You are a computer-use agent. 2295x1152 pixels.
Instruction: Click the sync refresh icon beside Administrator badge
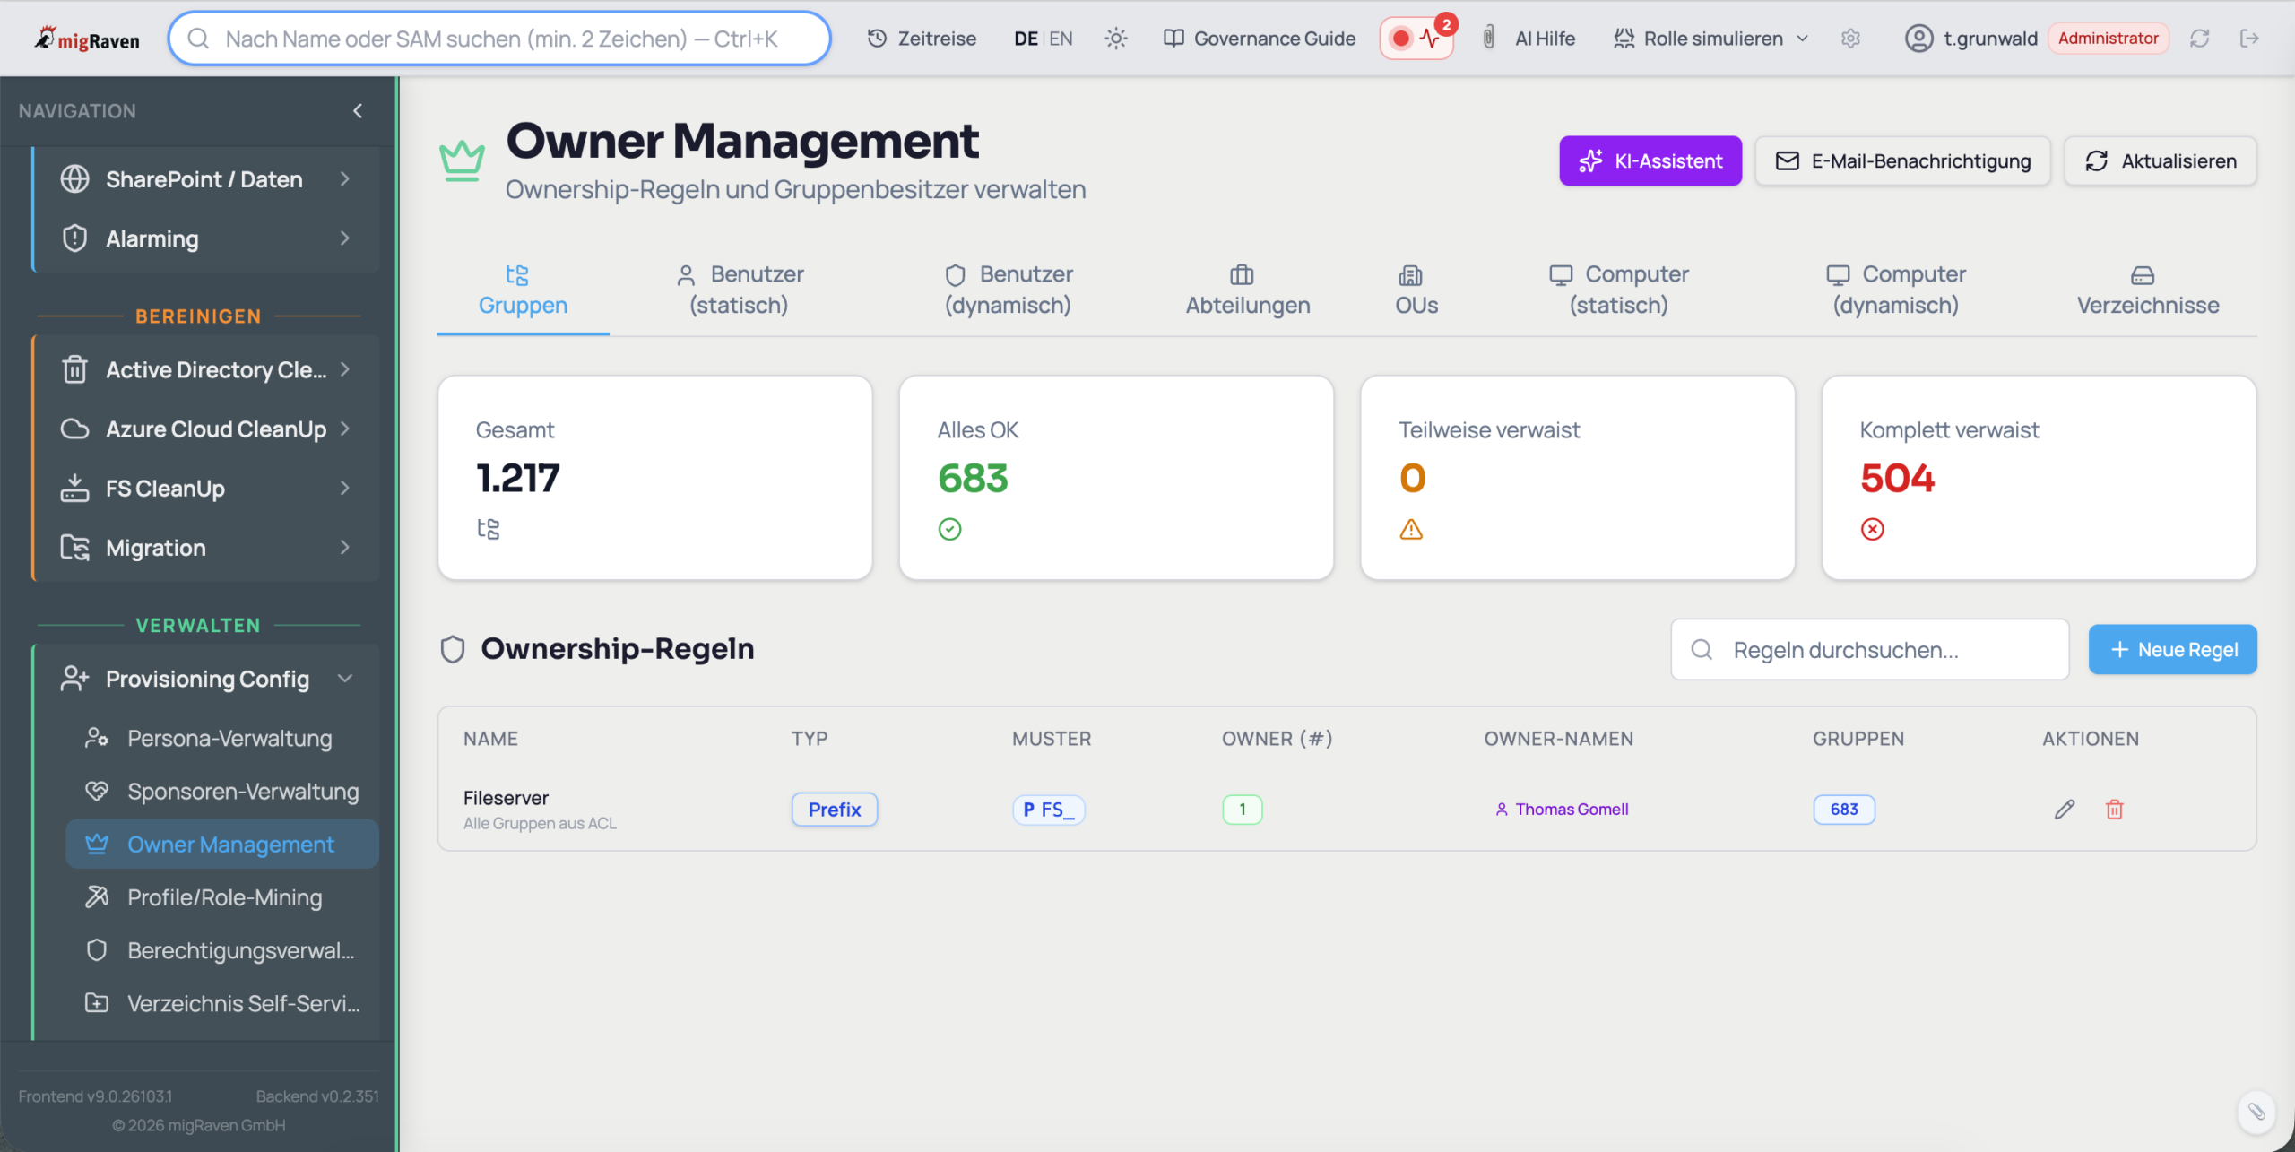point(2199,39)
